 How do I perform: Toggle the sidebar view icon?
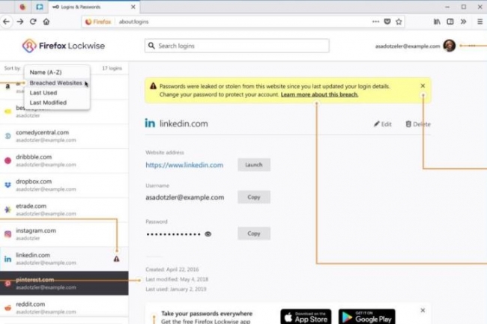[450, 22]
